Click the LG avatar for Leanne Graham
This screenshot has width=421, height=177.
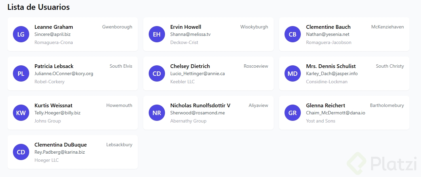(21, 34)
